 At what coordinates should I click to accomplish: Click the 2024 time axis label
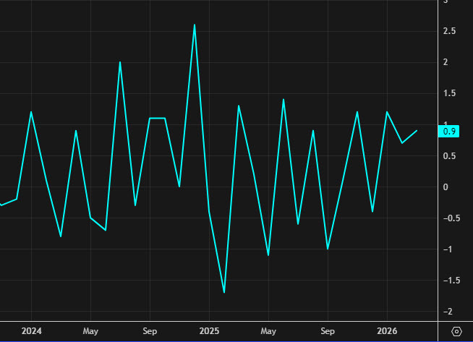point(32,331)
